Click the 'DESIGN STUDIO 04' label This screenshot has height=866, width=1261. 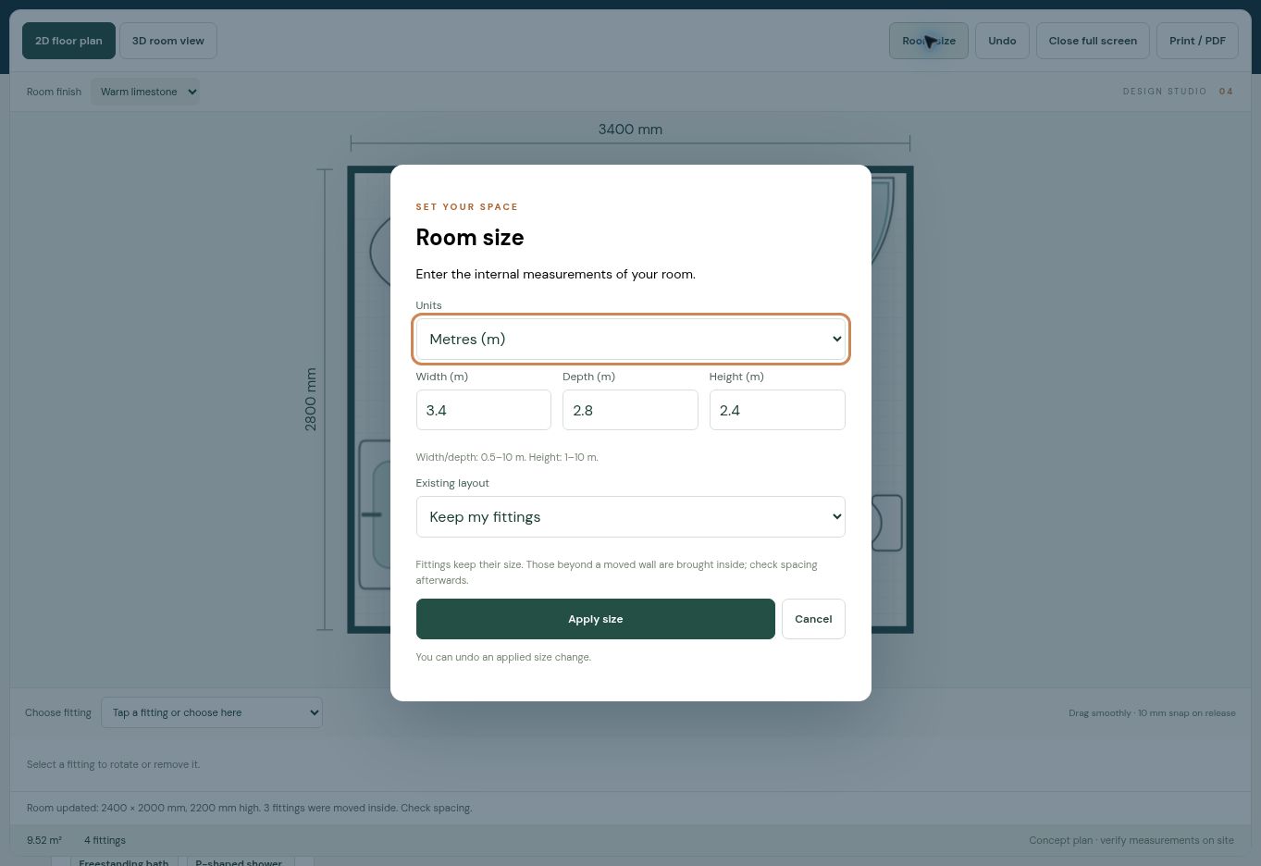1178,92
